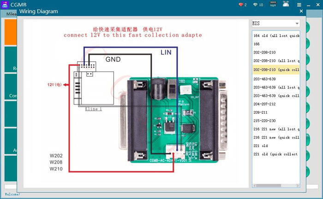
Task: Select the '209-211' list entry
Action: click(260, 112)
